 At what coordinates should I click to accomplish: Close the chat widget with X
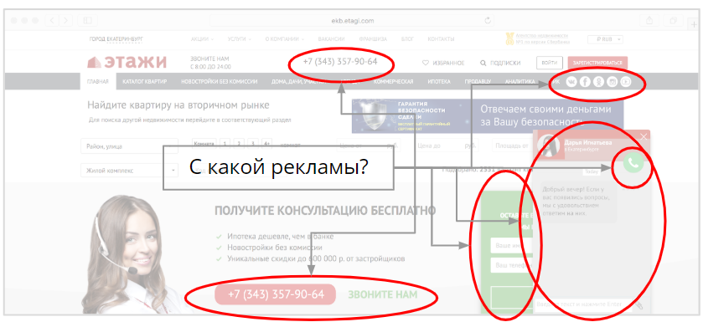point(644,137)
